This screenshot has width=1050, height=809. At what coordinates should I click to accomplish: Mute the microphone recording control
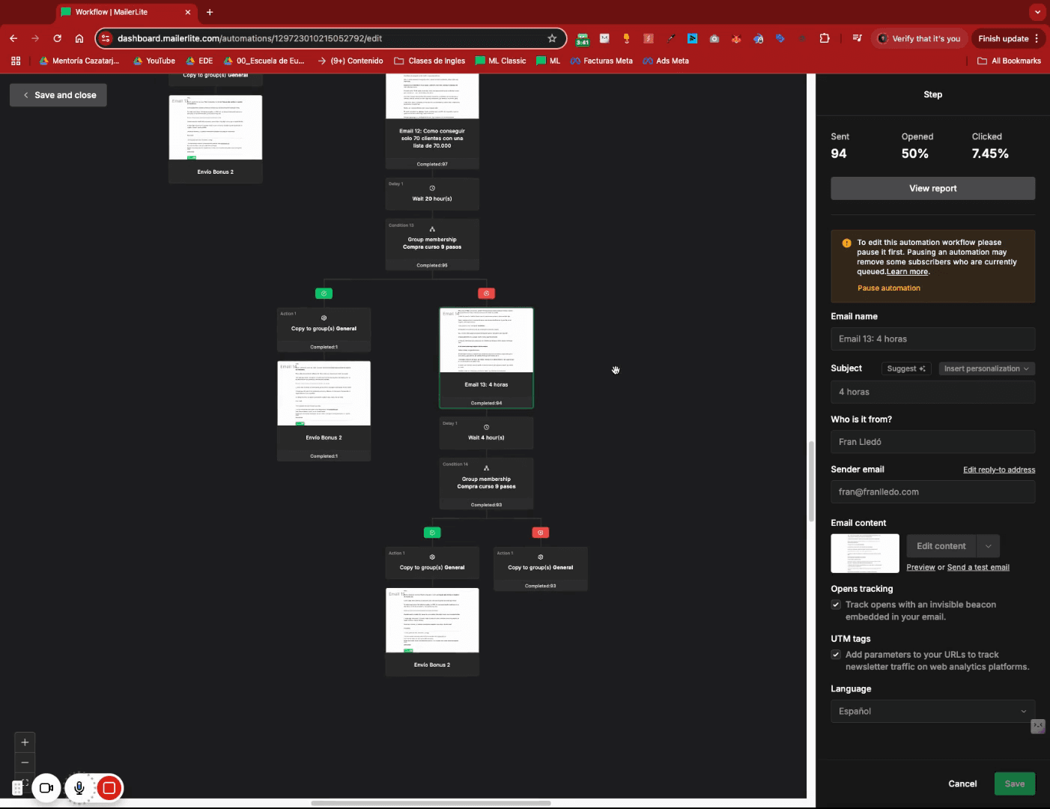click(79, 788)
